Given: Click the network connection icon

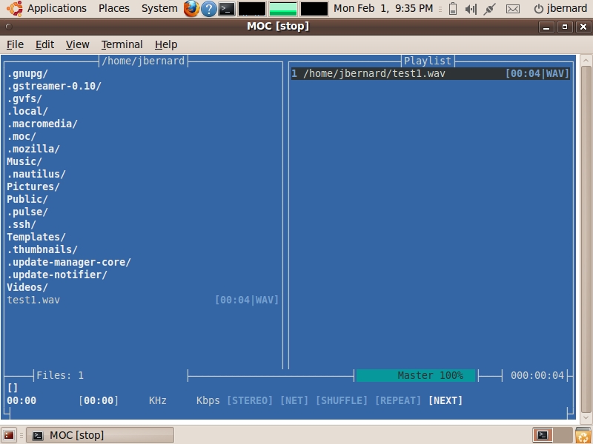Looking at the screenshot, I should pos(489,9).
